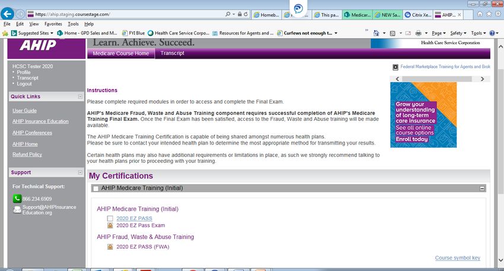Open the FYI Blue favorite
The width and height of the screenshot is (504, 271).
[134, 33]
